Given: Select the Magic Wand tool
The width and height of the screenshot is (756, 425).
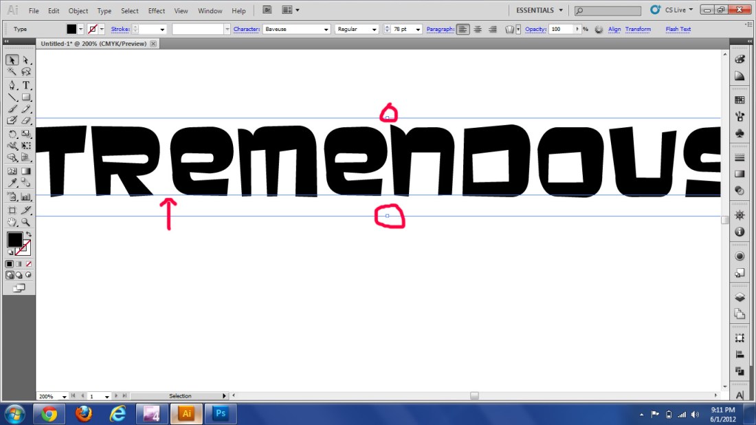Looking at the screenshot, I should tap(12, 72).
